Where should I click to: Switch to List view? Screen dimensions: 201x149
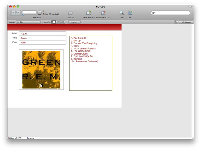(x=58, y=22)
